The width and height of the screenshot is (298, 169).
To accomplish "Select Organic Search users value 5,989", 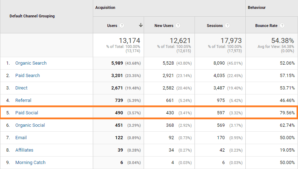I will coord(117,63).
